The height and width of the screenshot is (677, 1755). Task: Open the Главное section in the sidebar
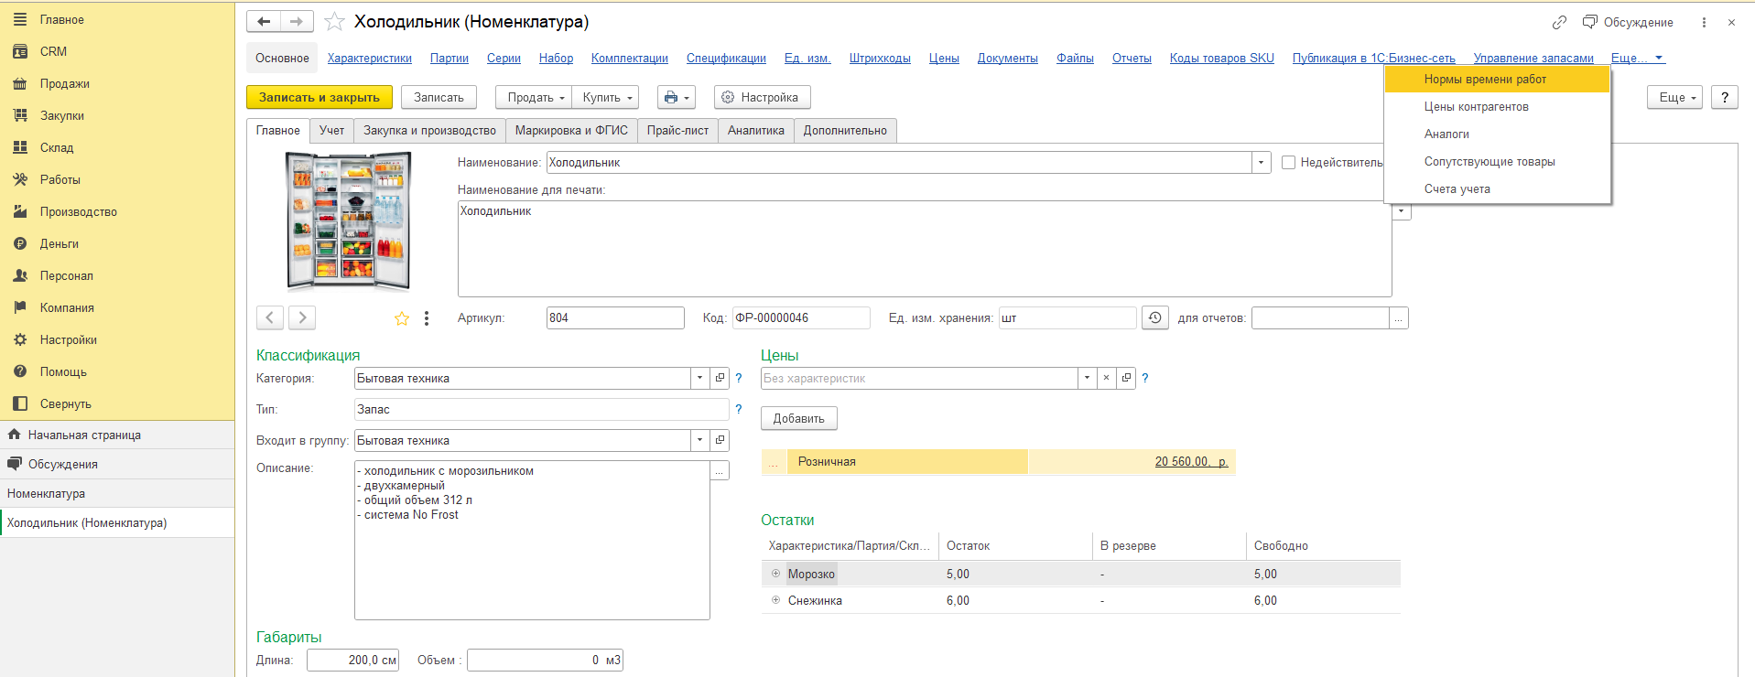pos(61,19)
